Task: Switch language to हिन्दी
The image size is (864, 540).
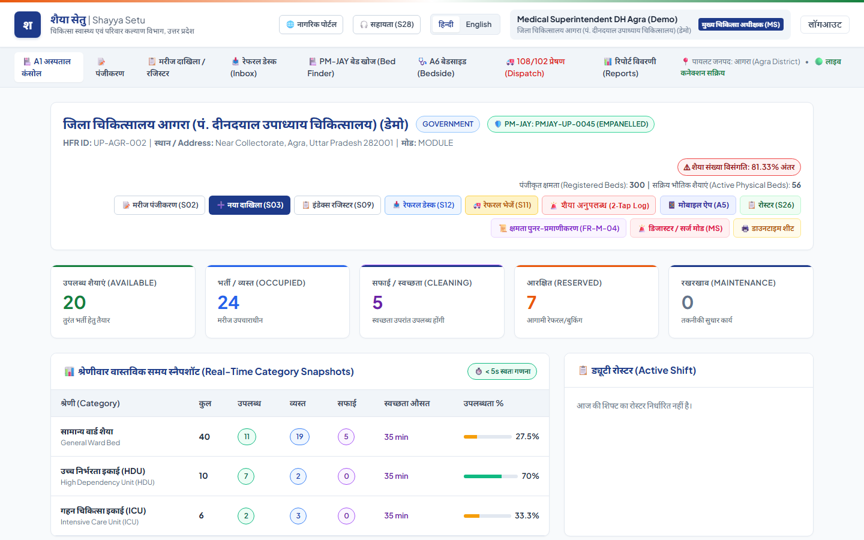Action: click(x=446, y=25)
